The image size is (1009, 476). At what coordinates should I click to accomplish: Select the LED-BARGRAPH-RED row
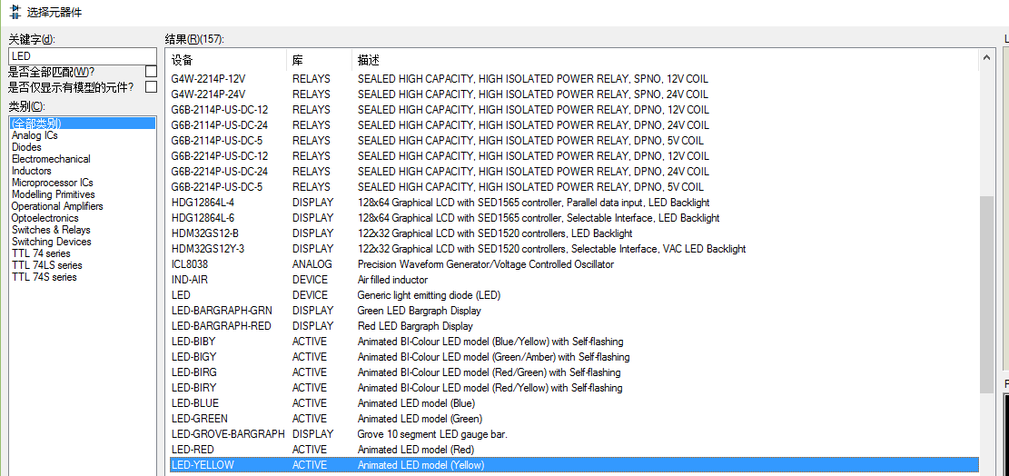click(574, 325)
